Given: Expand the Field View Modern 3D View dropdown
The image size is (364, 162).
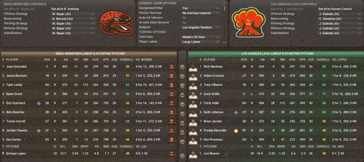Looking at the screenshot, I should (201, 37).
